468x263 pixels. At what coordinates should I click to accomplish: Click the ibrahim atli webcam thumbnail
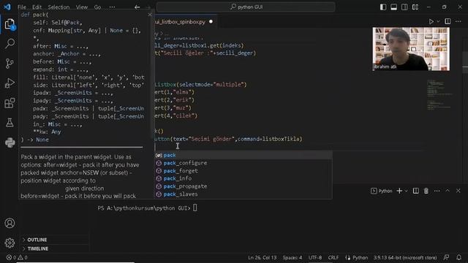[x=411, y=49]
